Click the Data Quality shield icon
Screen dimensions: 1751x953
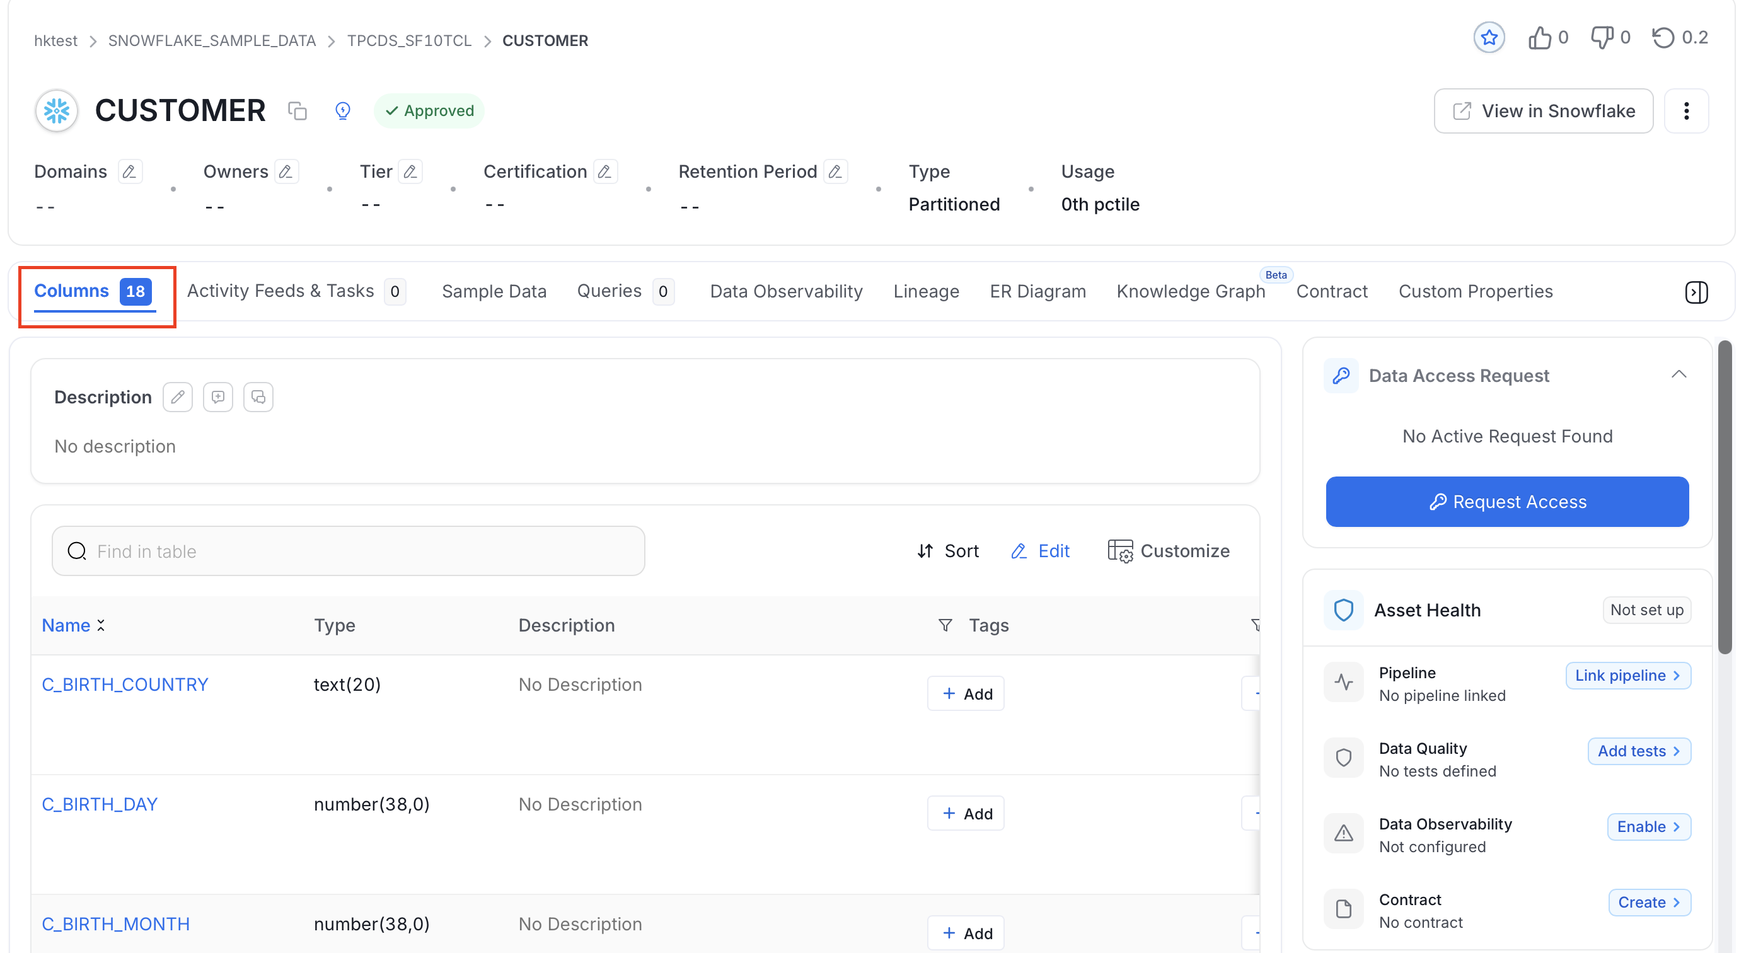1343,757
